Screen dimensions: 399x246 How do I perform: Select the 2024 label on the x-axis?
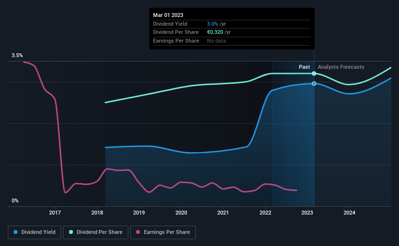[x=349, y=213]
